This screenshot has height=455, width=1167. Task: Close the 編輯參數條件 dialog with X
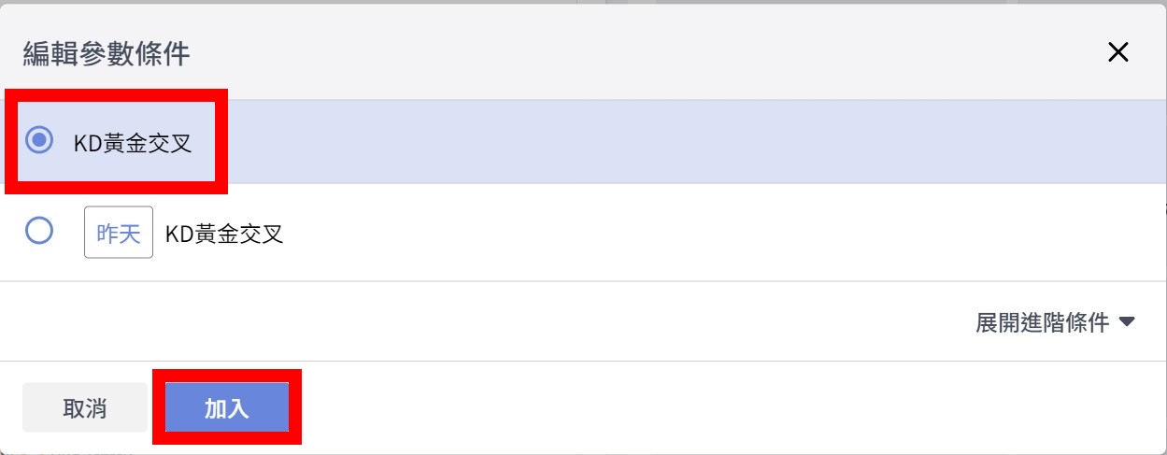[1117, 53]
